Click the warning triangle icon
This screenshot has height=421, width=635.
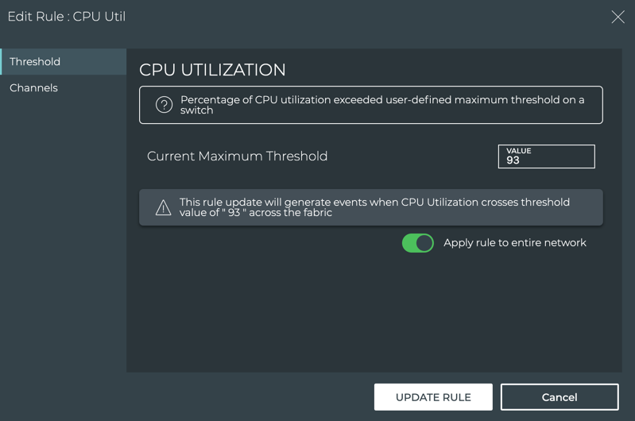(163, 208)
